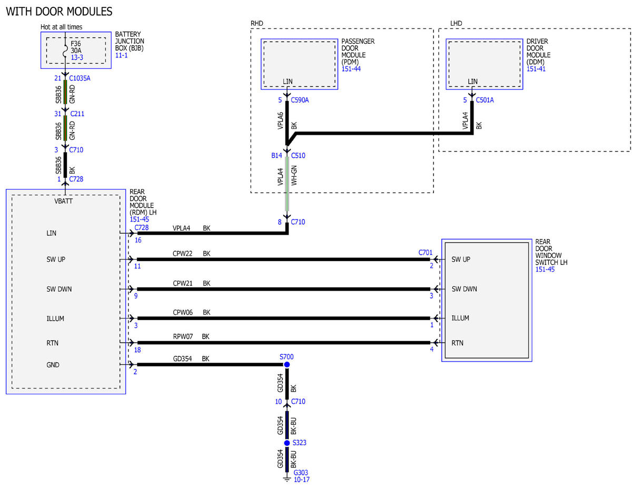This screenshot has width=632, height=488.
Task: Select the C710 label beside pin 3
Action: (x=76, y=150)
